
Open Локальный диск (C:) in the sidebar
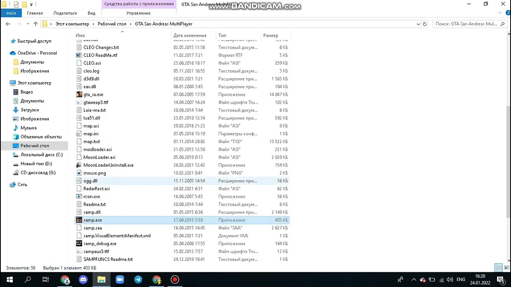point(42,155)
